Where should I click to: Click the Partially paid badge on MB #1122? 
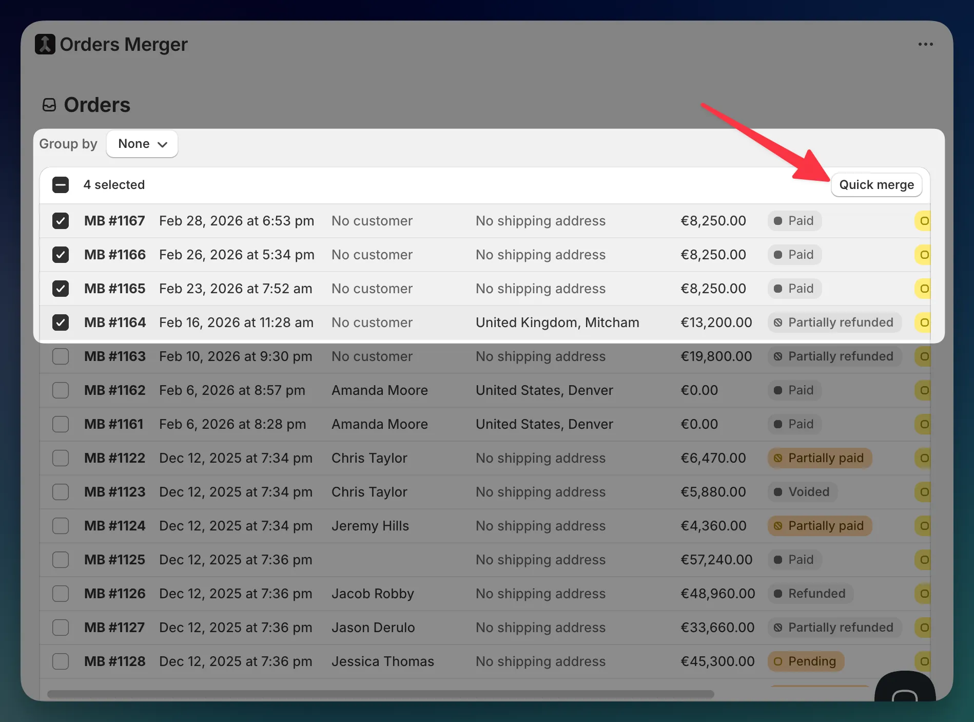[x=820, y=458]
